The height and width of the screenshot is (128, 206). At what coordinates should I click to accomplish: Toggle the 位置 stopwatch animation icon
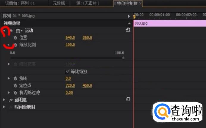15,38
